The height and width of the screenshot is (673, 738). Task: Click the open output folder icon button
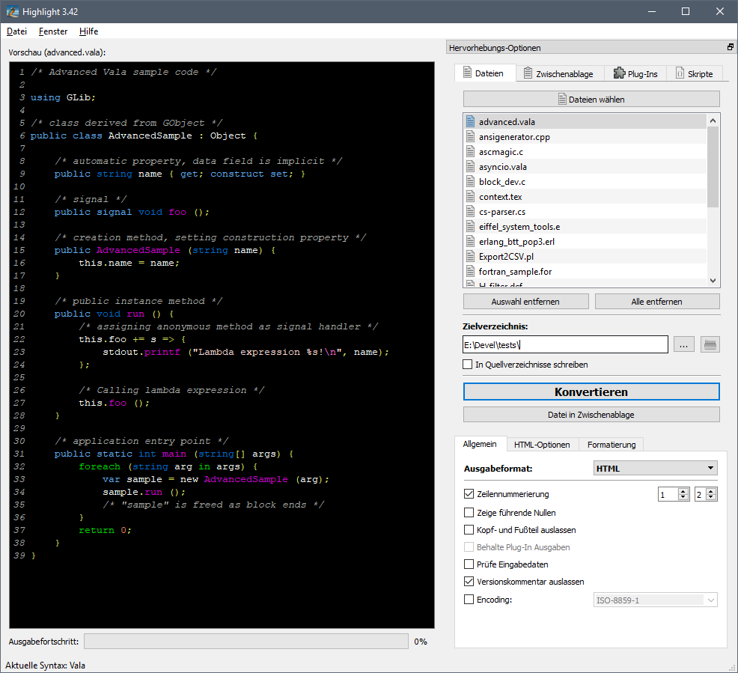point(710,345)
